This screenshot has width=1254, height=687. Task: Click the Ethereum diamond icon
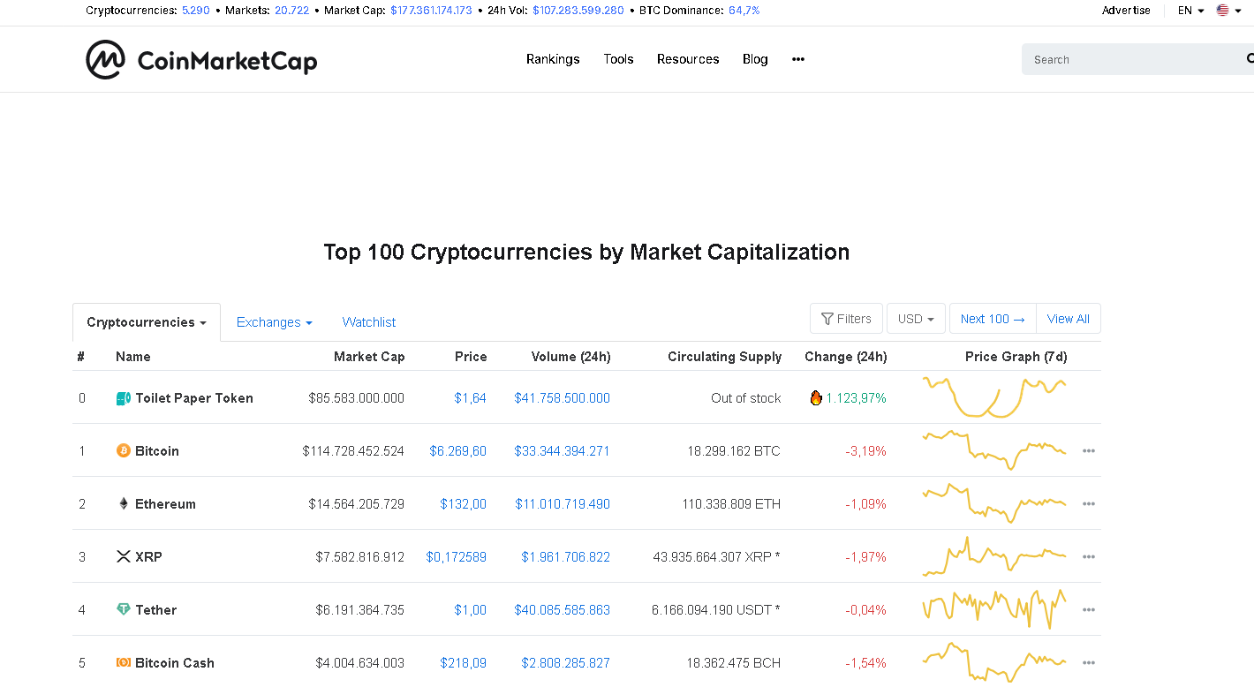click(124, 504)
